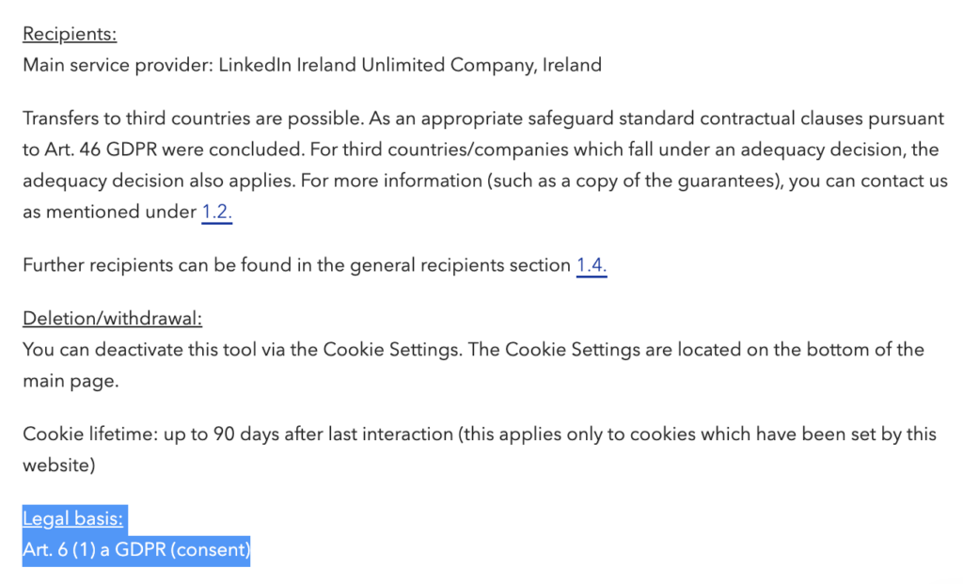Click the phrase copy of the guarantees
This screenshot has height=584, width=963.
click(671, 182)
